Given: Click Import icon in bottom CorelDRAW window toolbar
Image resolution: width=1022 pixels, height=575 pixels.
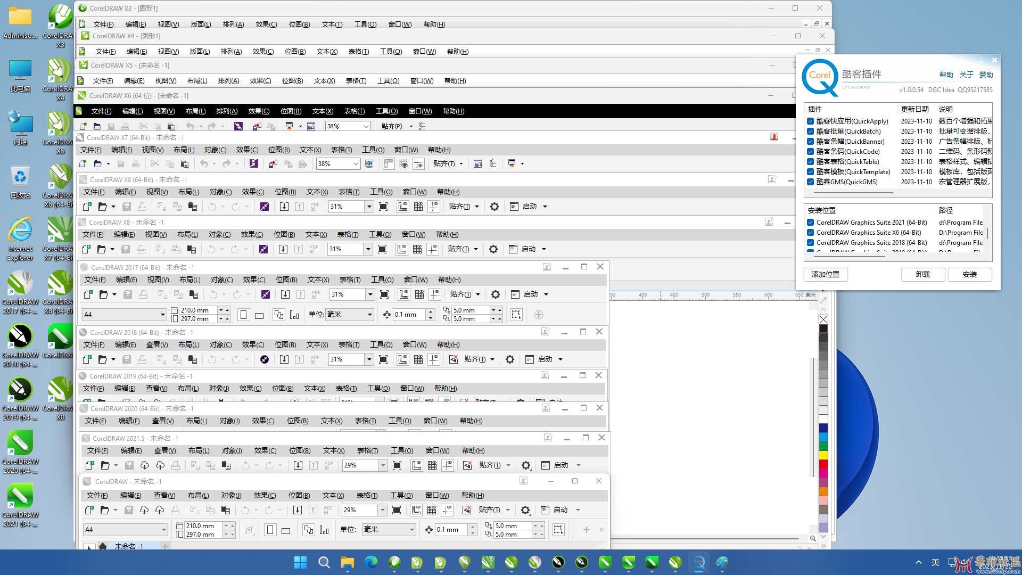Looking at the screenshot, I should pos(298,510).
